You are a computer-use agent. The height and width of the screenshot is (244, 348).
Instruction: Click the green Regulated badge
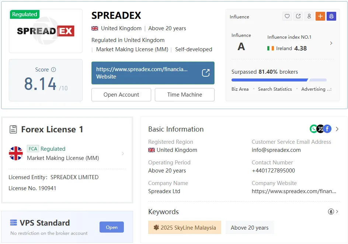click(x=25, y=14)
